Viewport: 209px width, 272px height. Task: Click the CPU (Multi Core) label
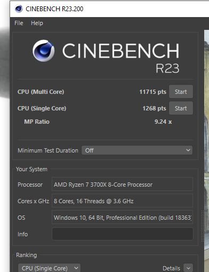[x=41, y=92]
